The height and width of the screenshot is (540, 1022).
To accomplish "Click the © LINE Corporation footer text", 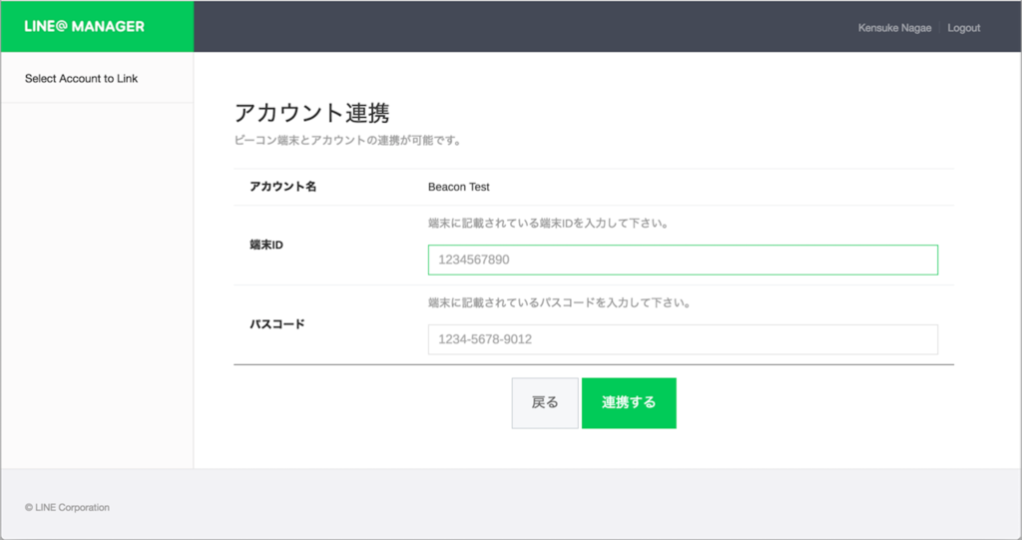I will coord(67,507).
